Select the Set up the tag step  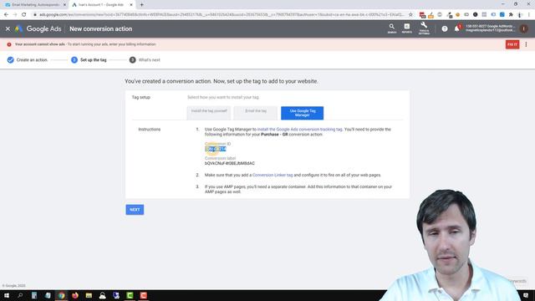(89, 60)
